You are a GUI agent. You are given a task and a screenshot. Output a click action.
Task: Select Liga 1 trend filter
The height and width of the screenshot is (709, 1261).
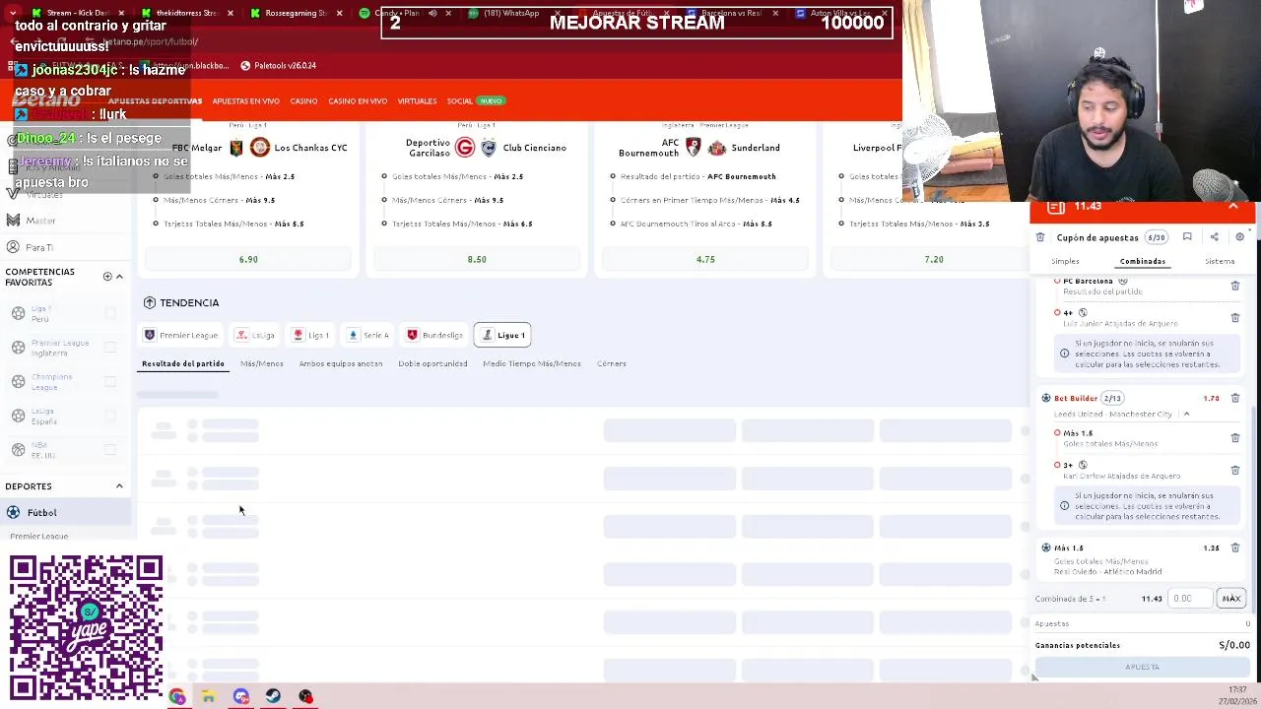(x=311, y=335)
